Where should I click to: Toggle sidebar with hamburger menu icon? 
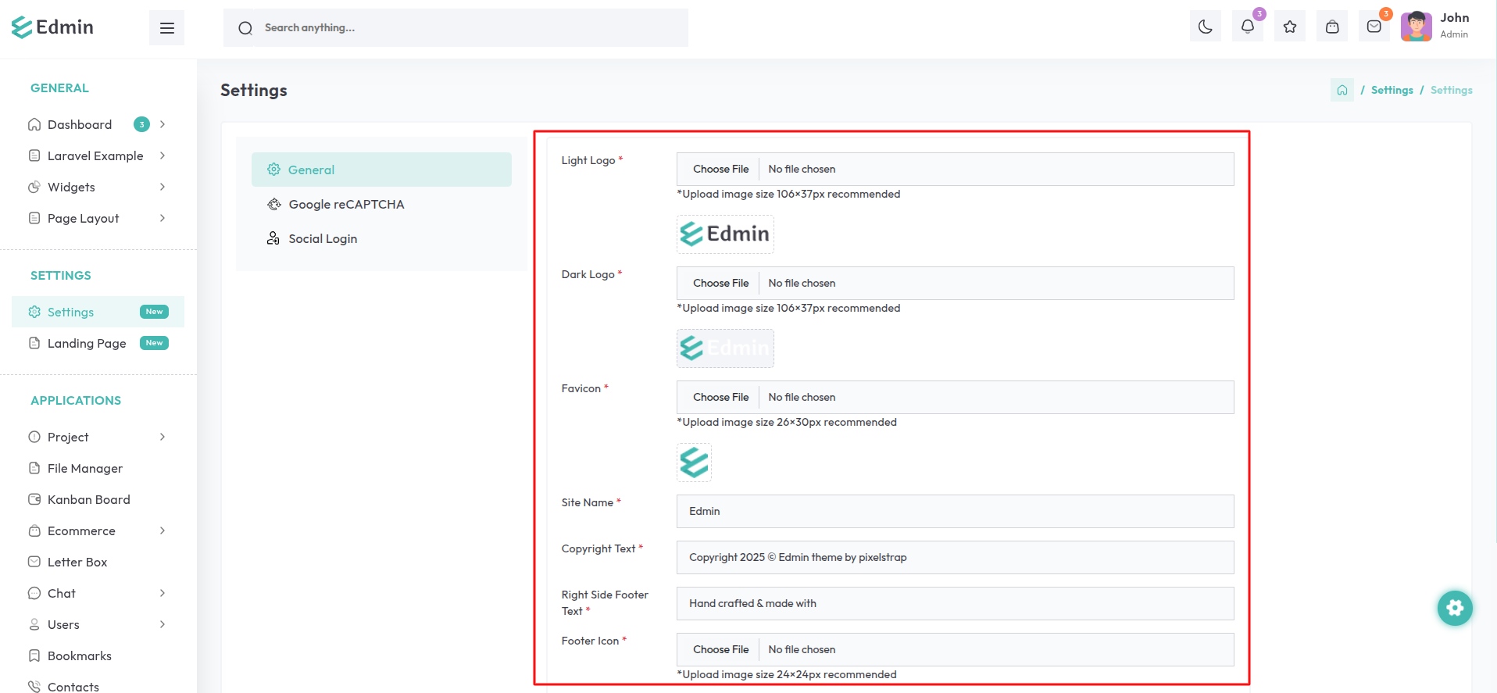pos(166,28)
